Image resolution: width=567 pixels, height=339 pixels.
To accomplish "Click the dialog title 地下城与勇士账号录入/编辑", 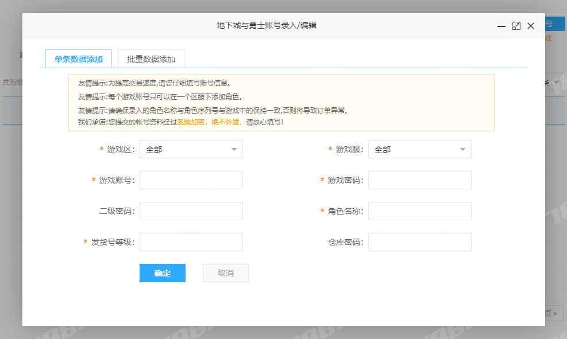I will pos(267,25).
